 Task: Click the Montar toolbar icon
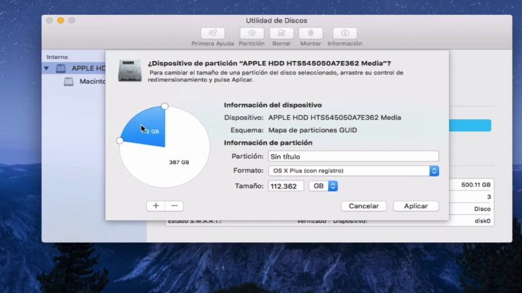coord(311,33)
